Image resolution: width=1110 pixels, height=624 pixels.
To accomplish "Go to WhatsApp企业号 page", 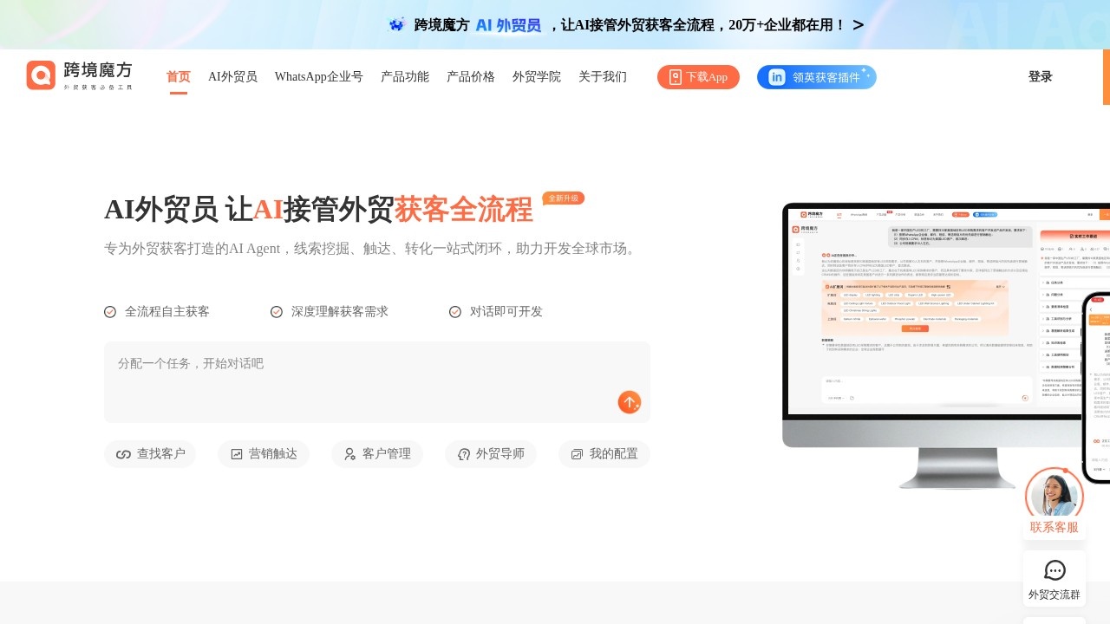I will [x=319, y=76].
